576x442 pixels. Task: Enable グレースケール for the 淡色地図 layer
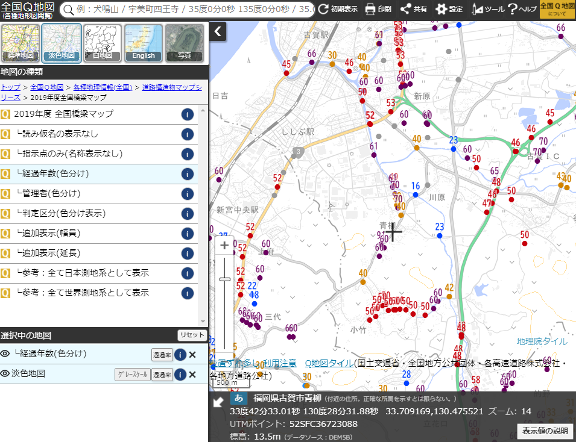coord(132,374)
